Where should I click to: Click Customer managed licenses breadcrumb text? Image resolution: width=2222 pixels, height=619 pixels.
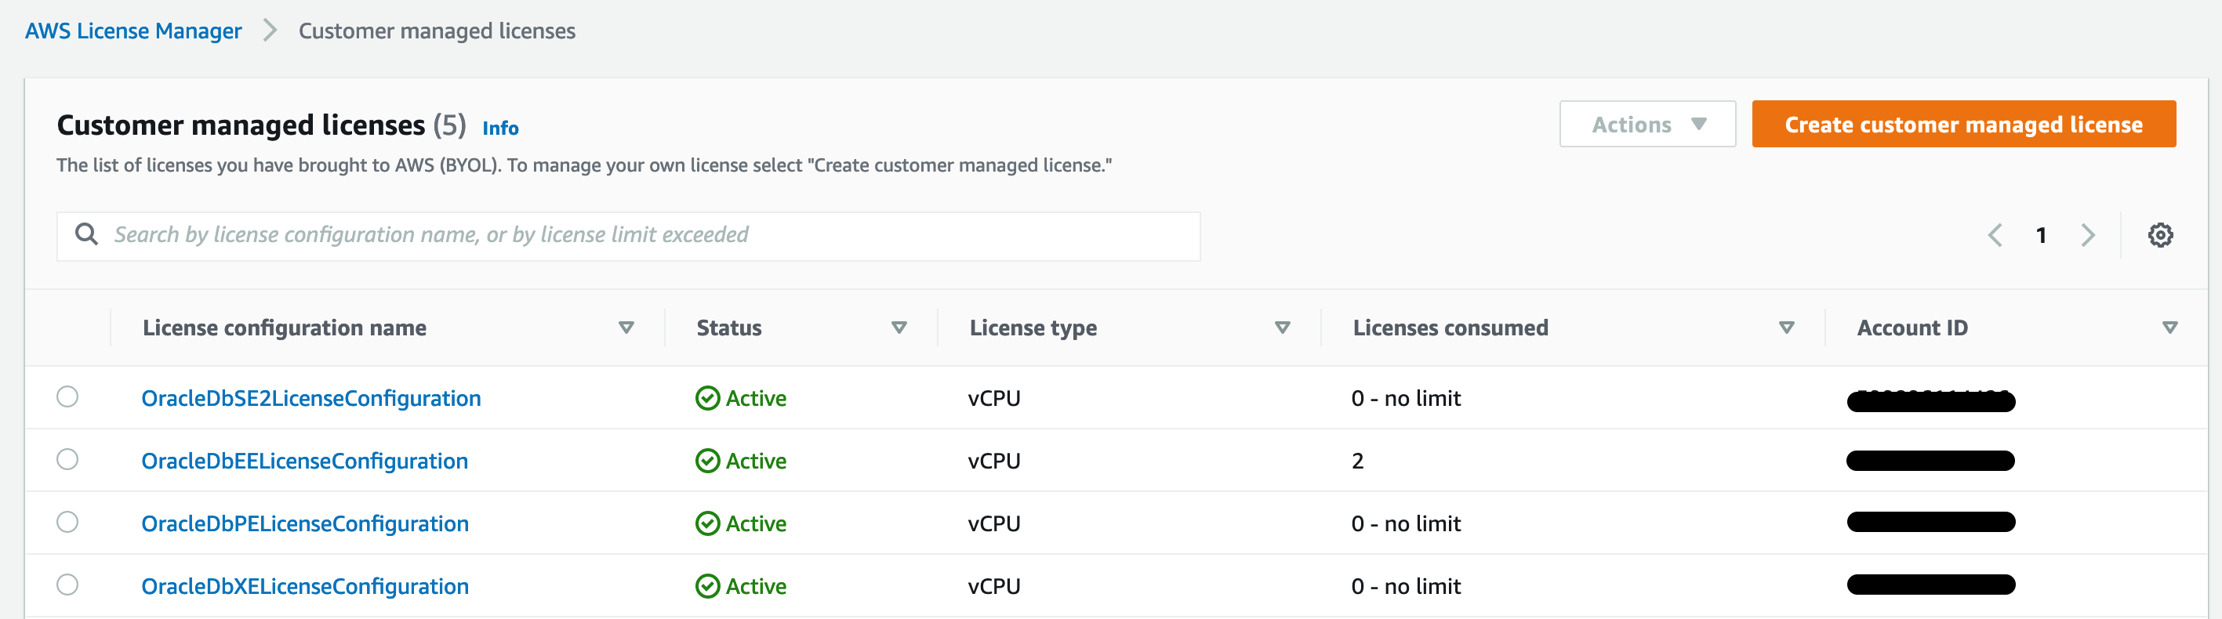[x=437, y=31]
